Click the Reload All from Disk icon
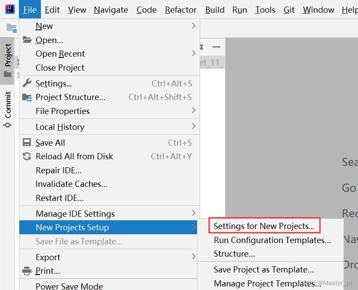Screen dimensions: 358x290 tap(27, 157)
